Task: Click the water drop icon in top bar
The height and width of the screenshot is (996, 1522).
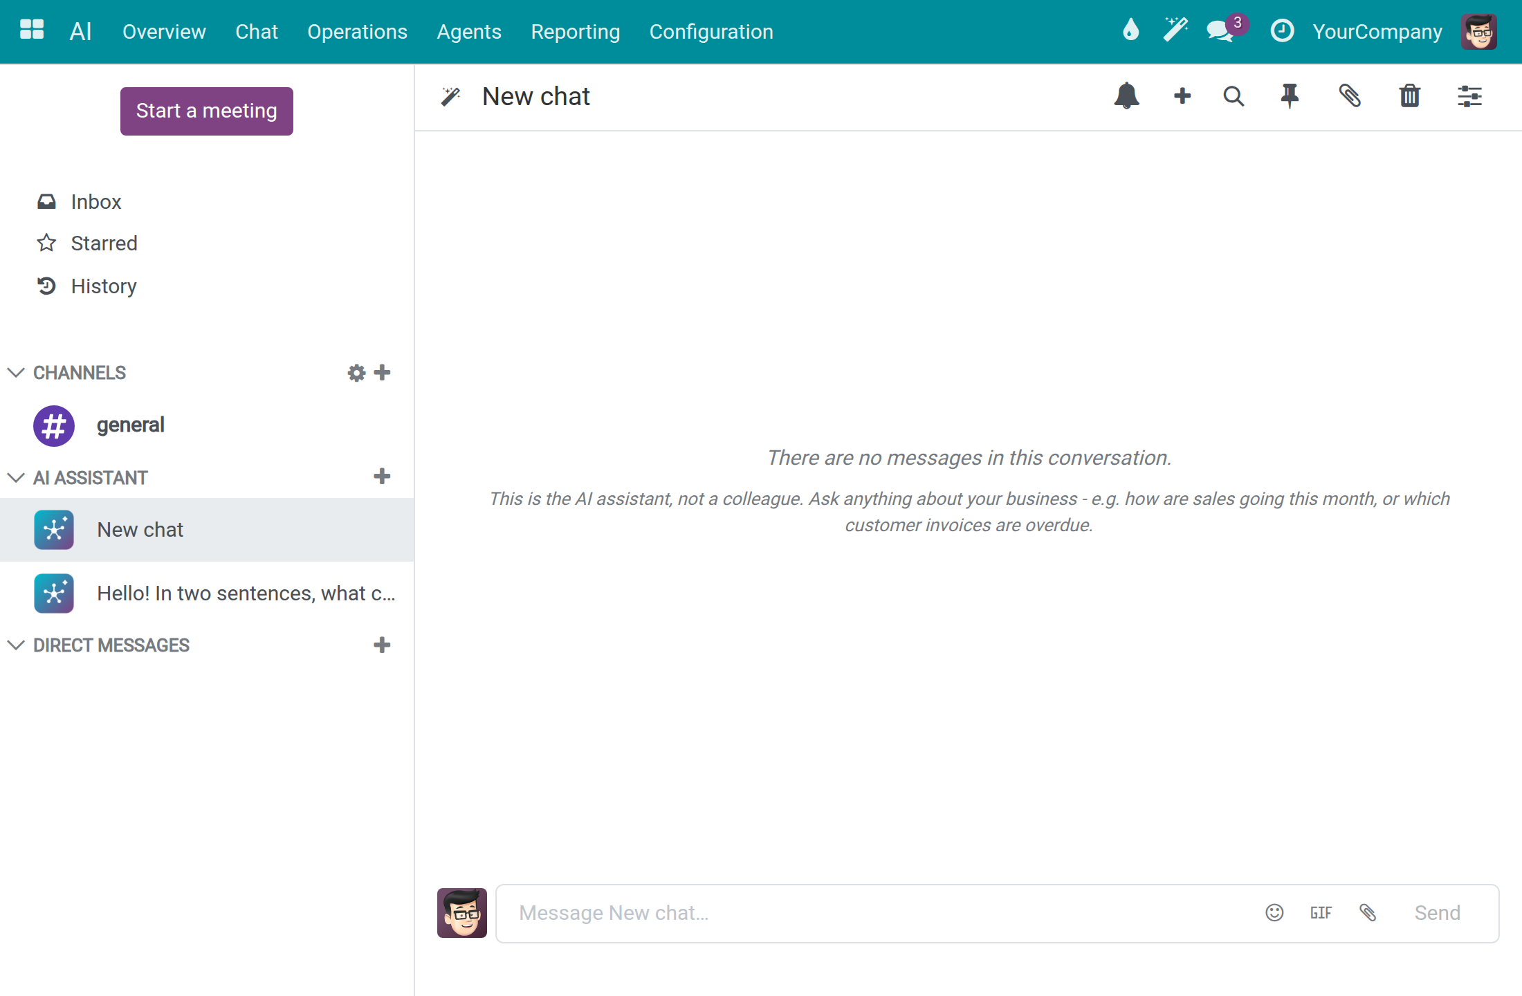Action: (1130, 31)
